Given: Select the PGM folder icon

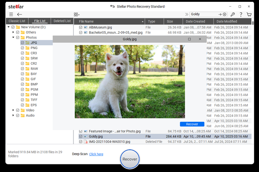Looking at the screenshot, I should click(28, 90).
